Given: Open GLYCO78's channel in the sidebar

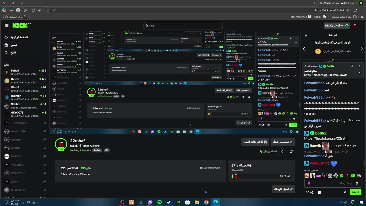Looking at the screenshot, I should pyautogui.click(x=25, y=114).
